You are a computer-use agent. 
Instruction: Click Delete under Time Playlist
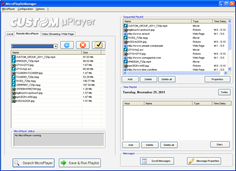(x=150, y=145)
